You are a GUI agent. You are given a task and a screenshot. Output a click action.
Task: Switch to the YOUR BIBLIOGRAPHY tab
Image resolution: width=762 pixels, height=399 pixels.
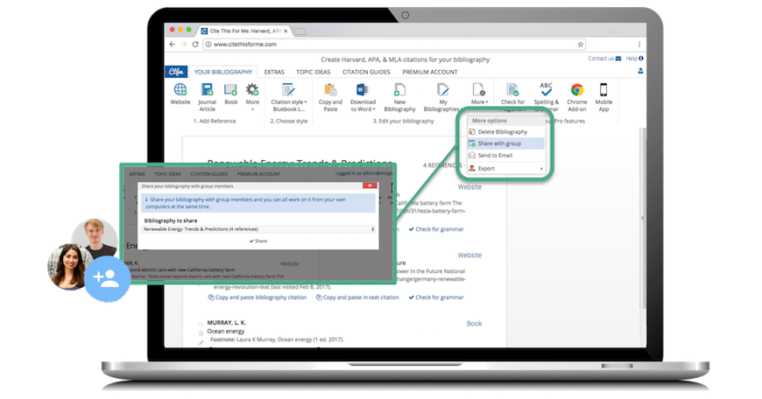tap(223, 72)
